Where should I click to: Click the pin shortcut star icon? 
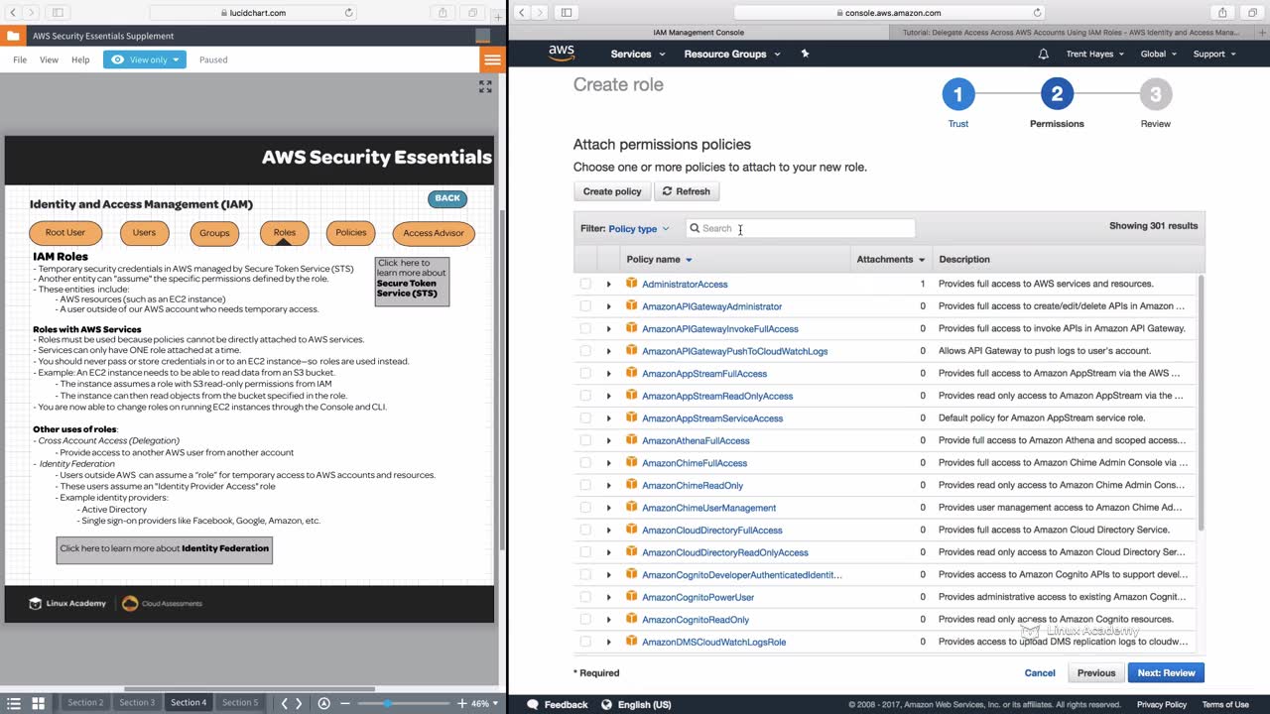[x=805, y=54]
